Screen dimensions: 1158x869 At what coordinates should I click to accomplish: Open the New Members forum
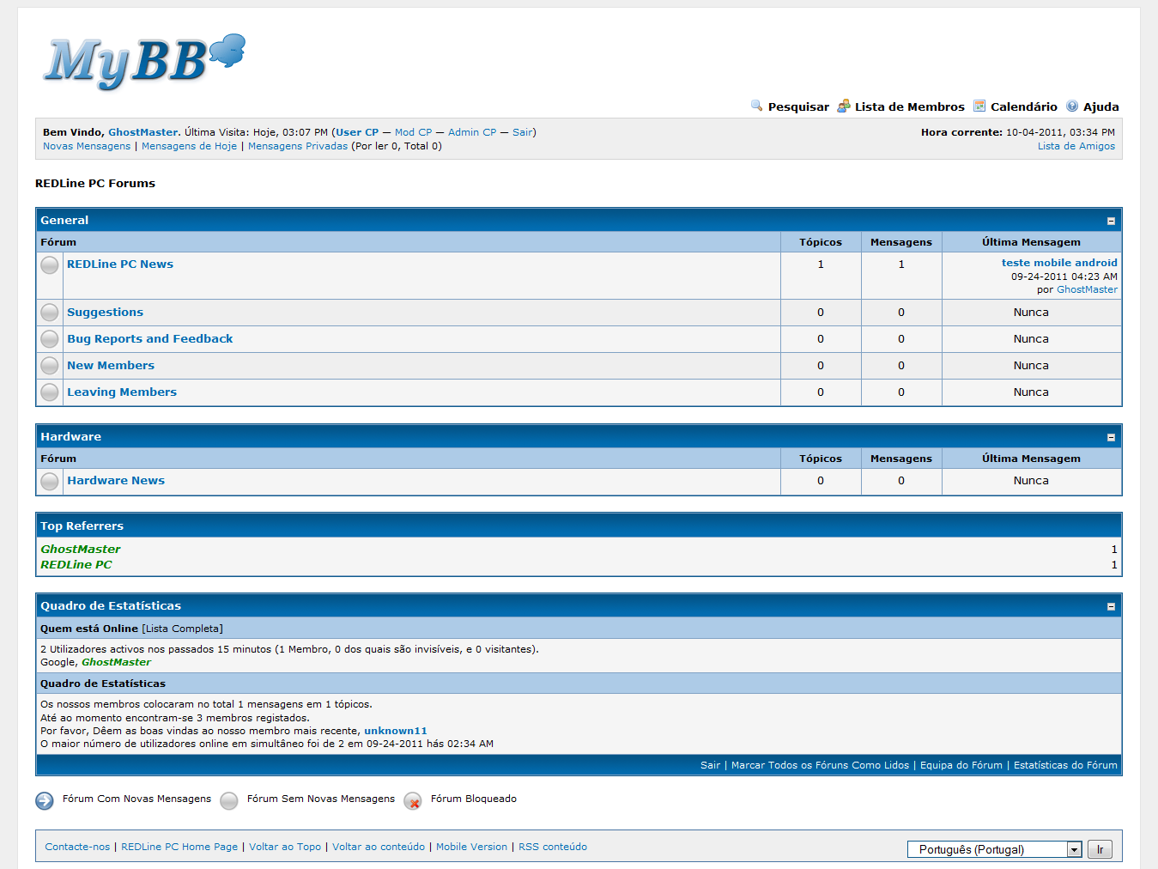click(x=111, y=366)
